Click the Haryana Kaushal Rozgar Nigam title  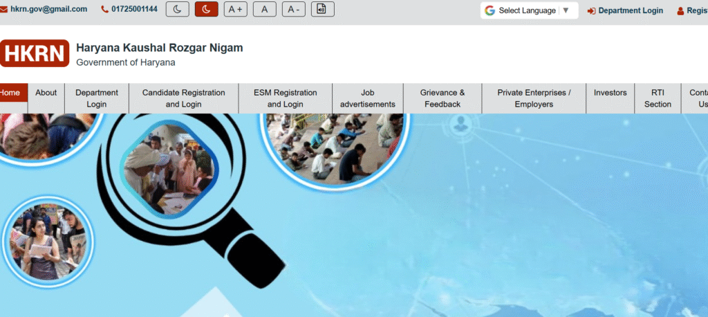click(160, 48)
